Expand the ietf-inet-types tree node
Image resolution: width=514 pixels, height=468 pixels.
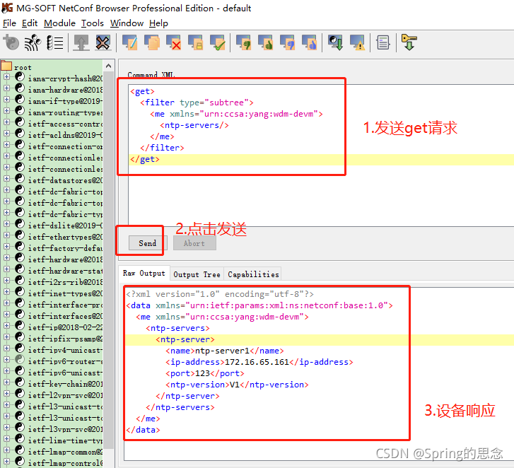point(6,292)
